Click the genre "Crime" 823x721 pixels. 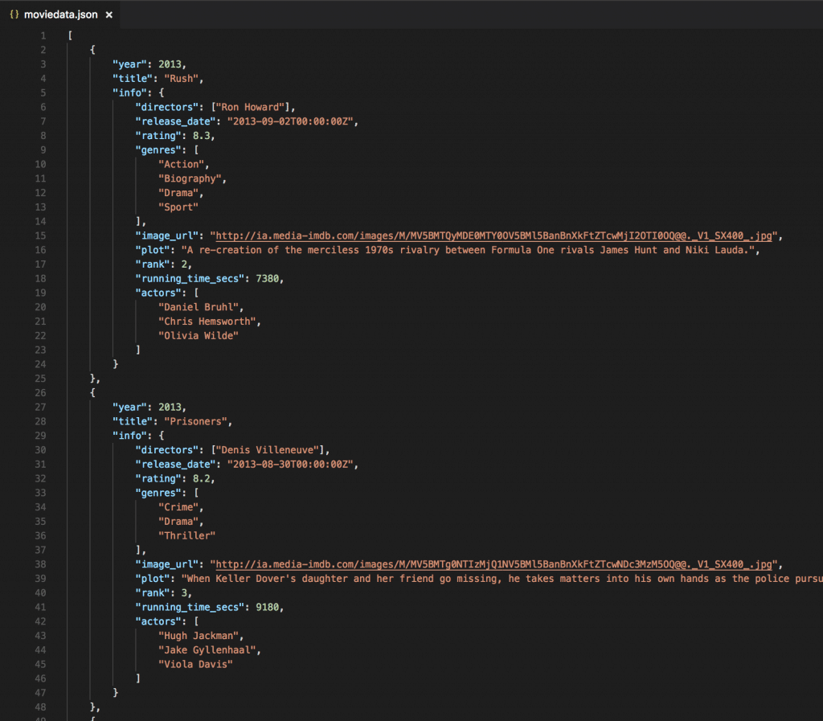click(x=178, y=507)
